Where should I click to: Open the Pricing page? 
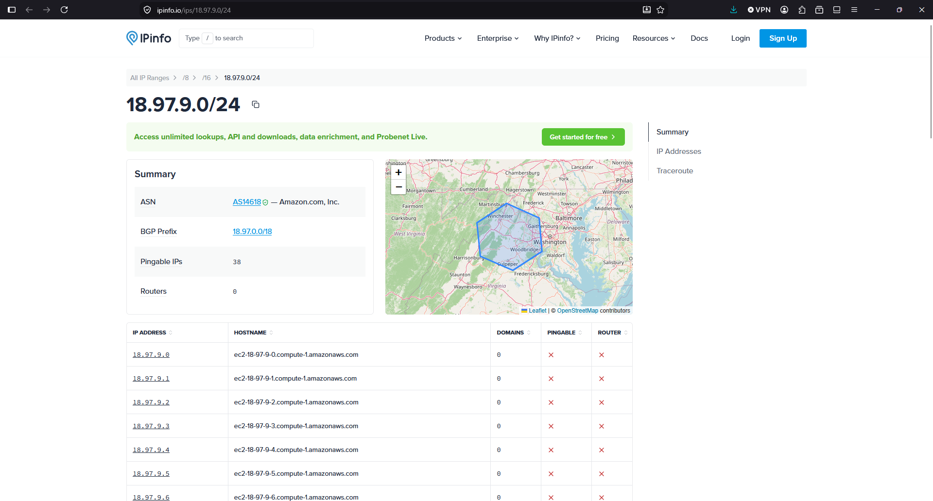tap(607, 38)
